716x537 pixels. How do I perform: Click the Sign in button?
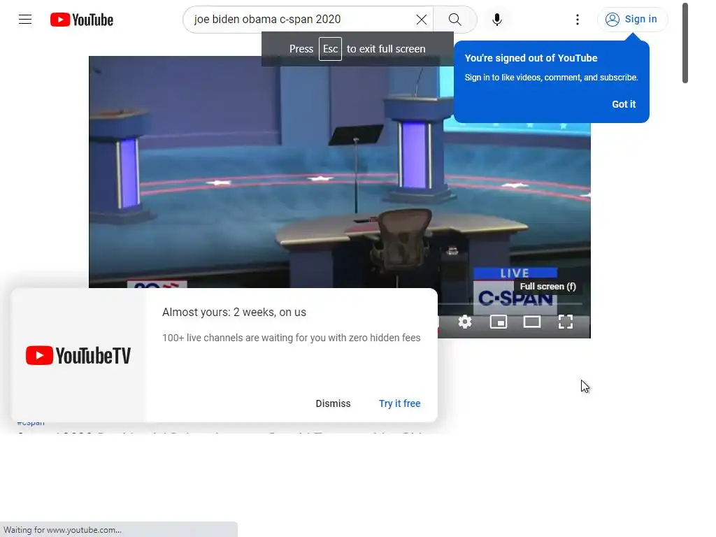click(632, 19)
